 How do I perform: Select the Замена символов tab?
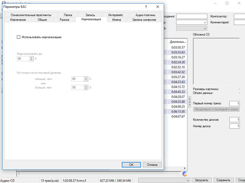(x=144, y=20)
